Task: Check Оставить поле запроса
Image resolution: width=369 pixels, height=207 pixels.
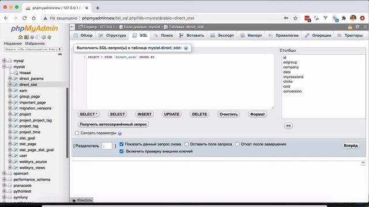Action: [186, 144]
